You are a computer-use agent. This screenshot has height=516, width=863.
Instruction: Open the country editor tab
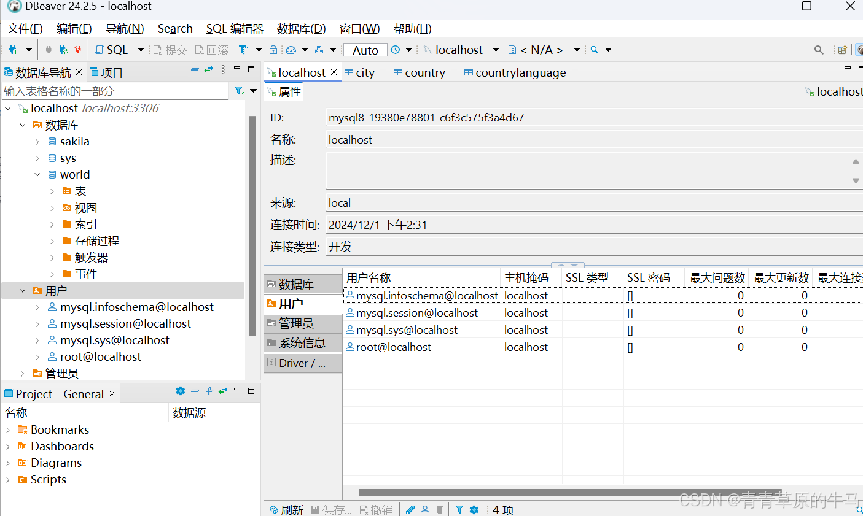pos(420,72)
